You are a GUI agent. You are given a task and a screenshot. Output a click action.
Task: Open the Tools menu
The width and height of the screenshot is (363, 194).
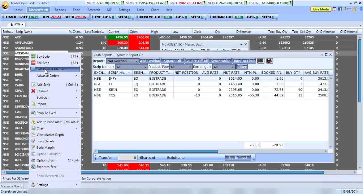[x=77, y=10]
